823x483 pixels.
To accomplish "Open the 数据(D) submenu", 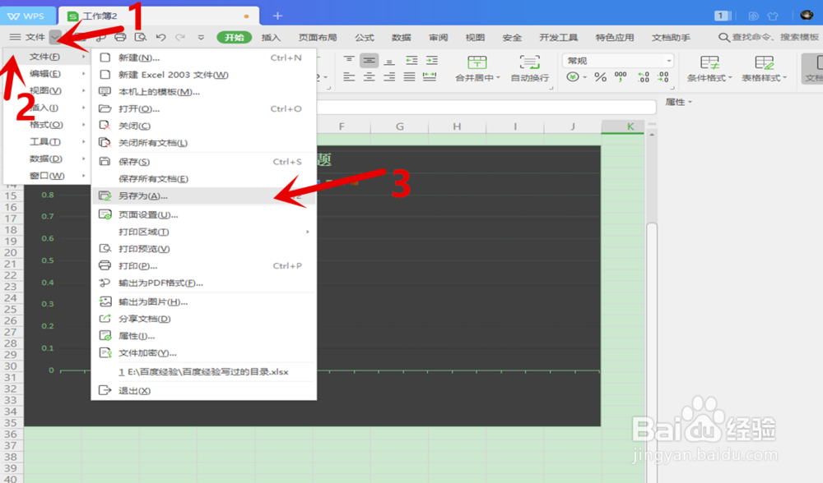I will (x=46, y=159).
